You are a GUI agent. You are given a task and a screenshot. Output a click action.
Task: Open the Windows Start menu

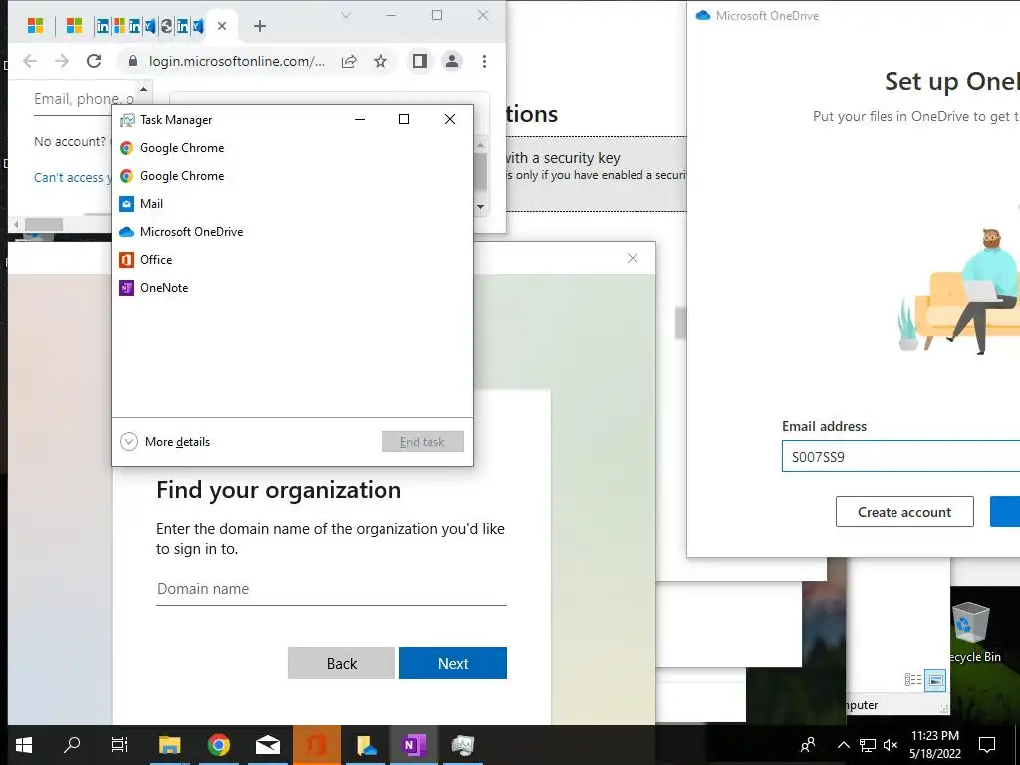click(24, 745)
